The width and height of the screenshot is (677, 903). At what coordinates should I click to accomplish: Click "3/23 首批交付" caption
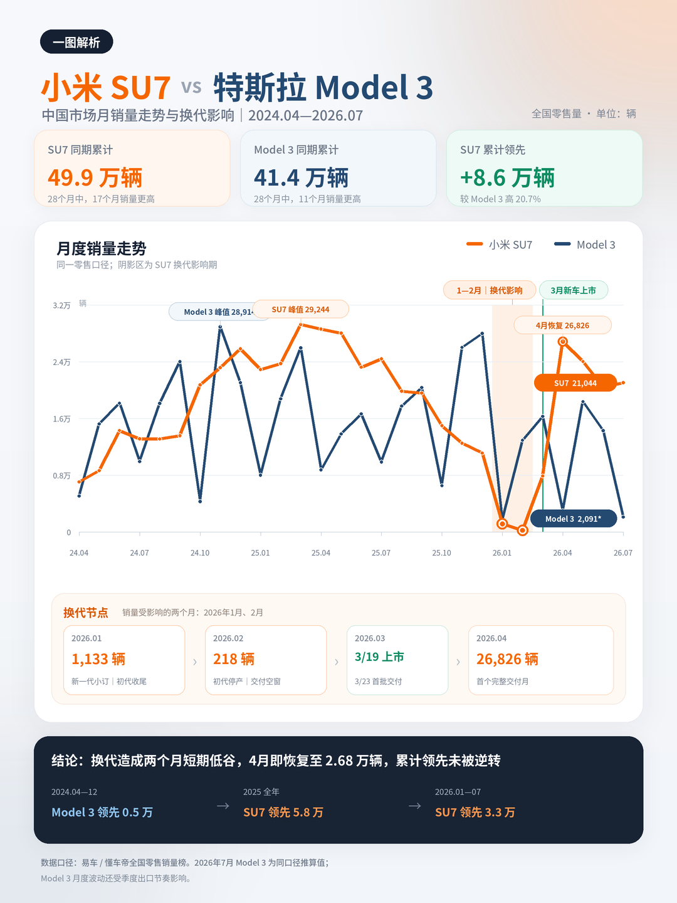pyautogui.click(x=379, y=681)
